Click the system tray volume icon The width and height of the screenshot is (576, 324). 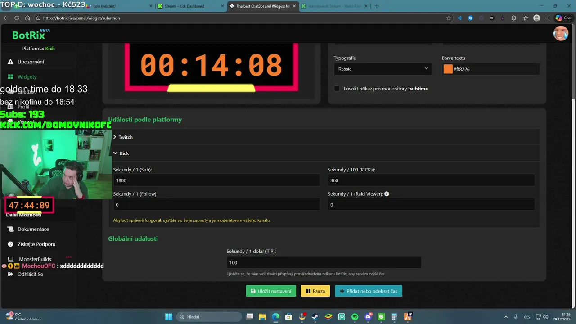click(x=545, y=317)
